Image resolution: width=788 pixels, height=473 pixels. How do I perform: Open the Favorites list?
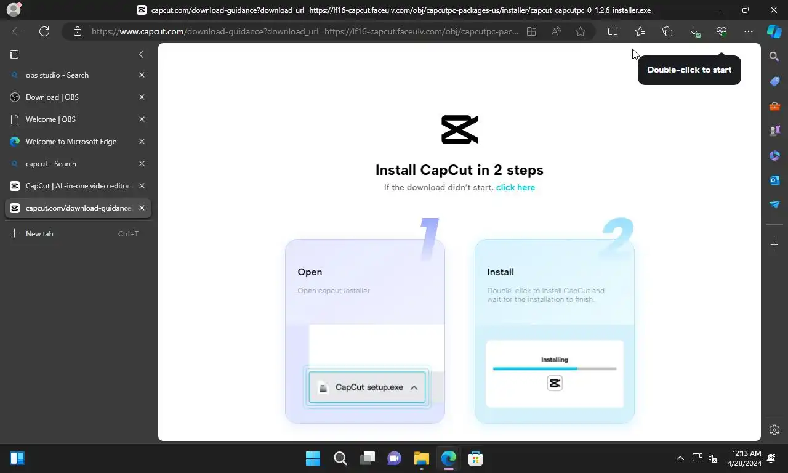click(x=640, y=31)
